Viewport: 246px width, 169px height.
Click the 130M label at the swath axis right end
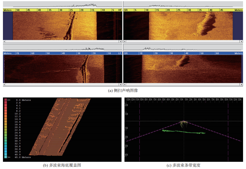point(239,99)
